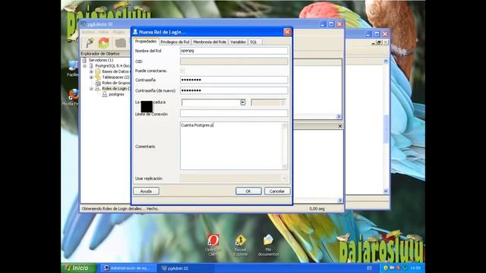Click OK to create the role
This screenshot has height=273, width=486.
coord(248,191)
